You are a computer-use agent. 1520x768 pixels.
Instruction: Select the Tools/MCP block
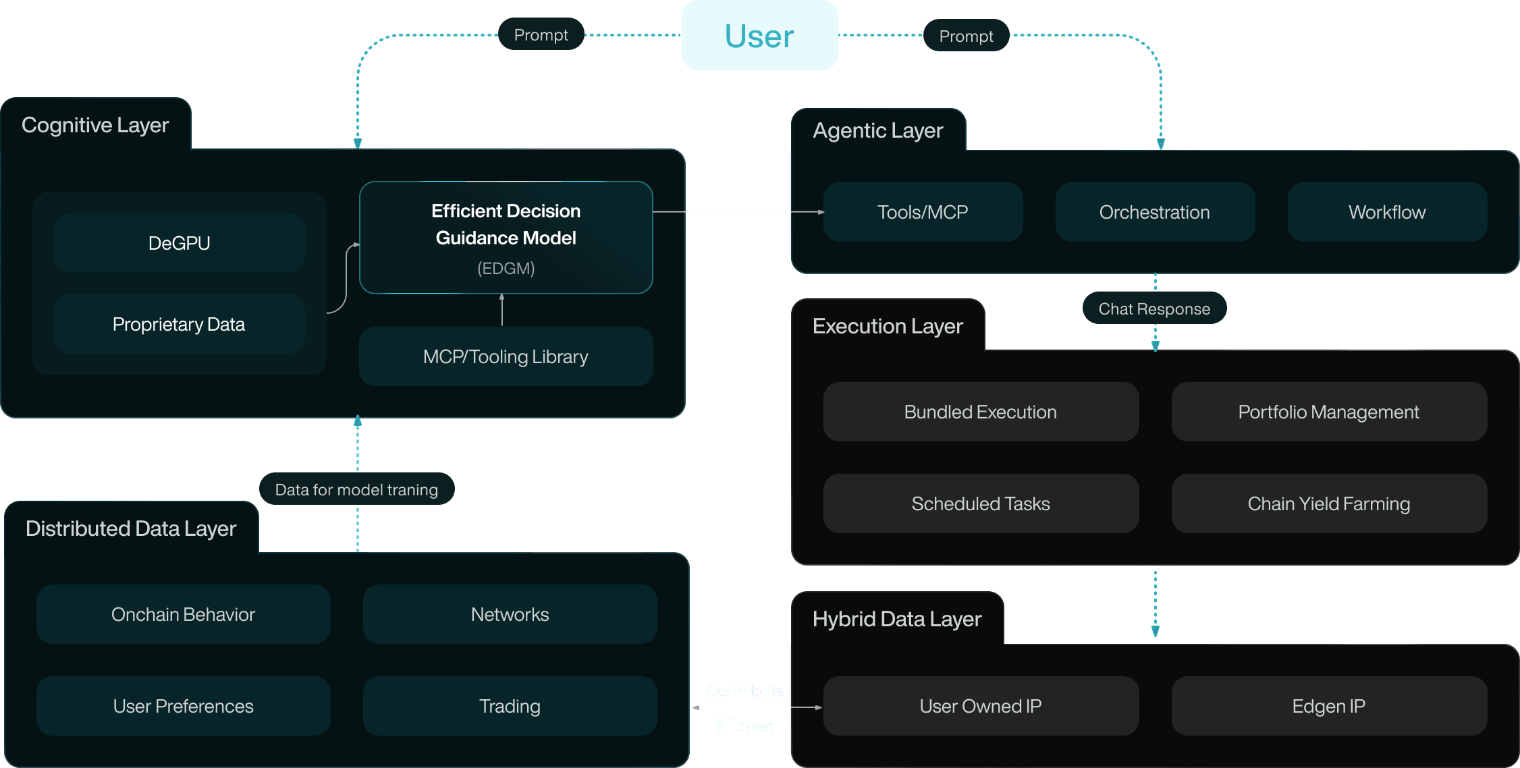[x=923, y=212]
